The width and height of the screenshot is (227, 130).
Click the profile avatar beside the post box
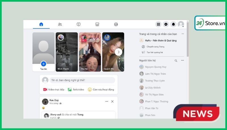(x=45, y=80)
